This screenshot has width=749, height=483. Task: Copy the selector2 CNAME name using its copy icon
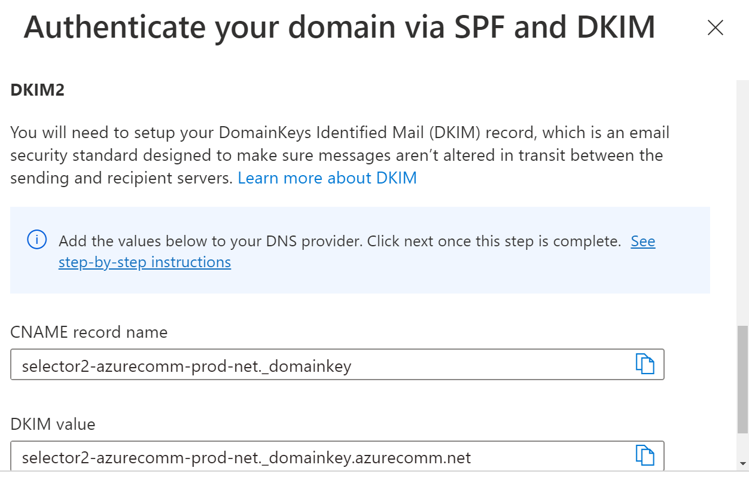point(646,363)
